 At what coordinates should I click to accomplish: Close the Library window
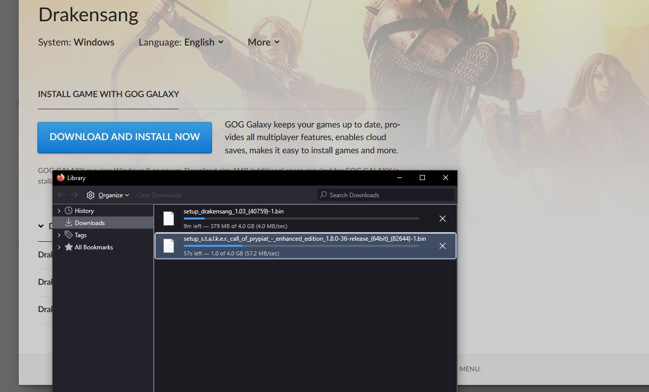[445, 178]
